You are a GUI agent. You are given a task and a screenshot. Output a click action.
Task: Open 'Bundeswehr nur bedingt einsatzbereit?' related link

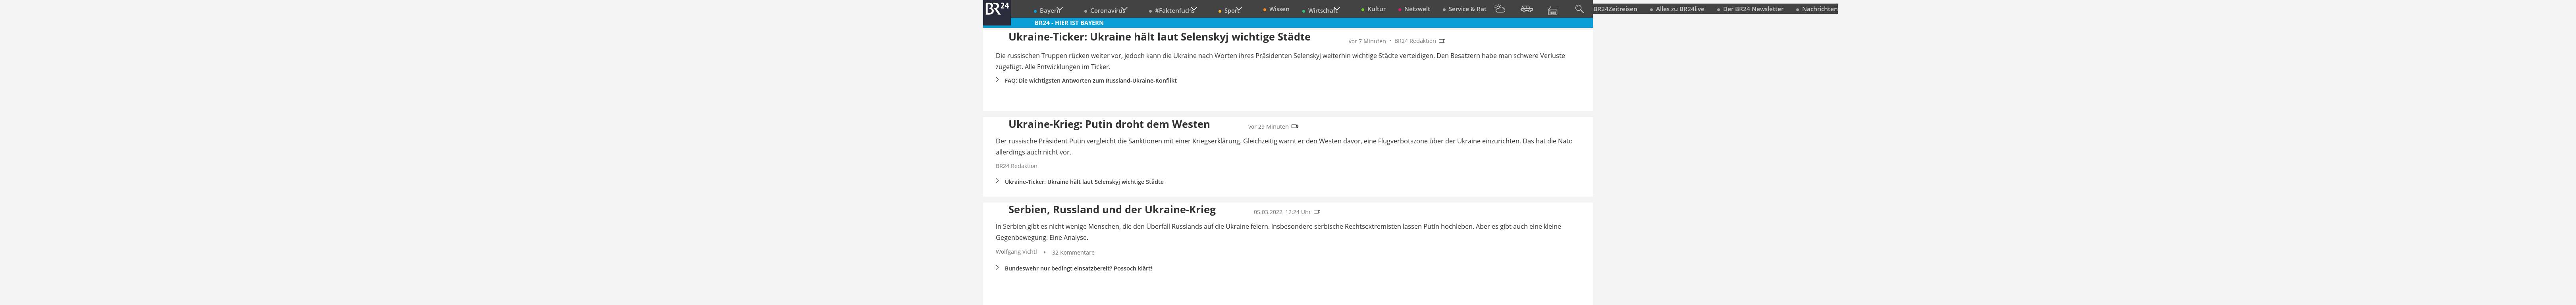[x=1077, y=269]
